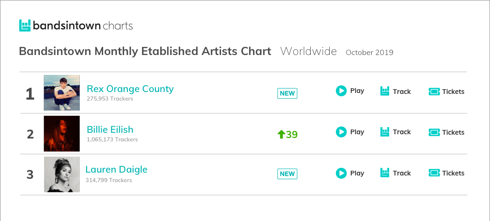
Task: Select the October 2019 date label
Action: point(369,53)
